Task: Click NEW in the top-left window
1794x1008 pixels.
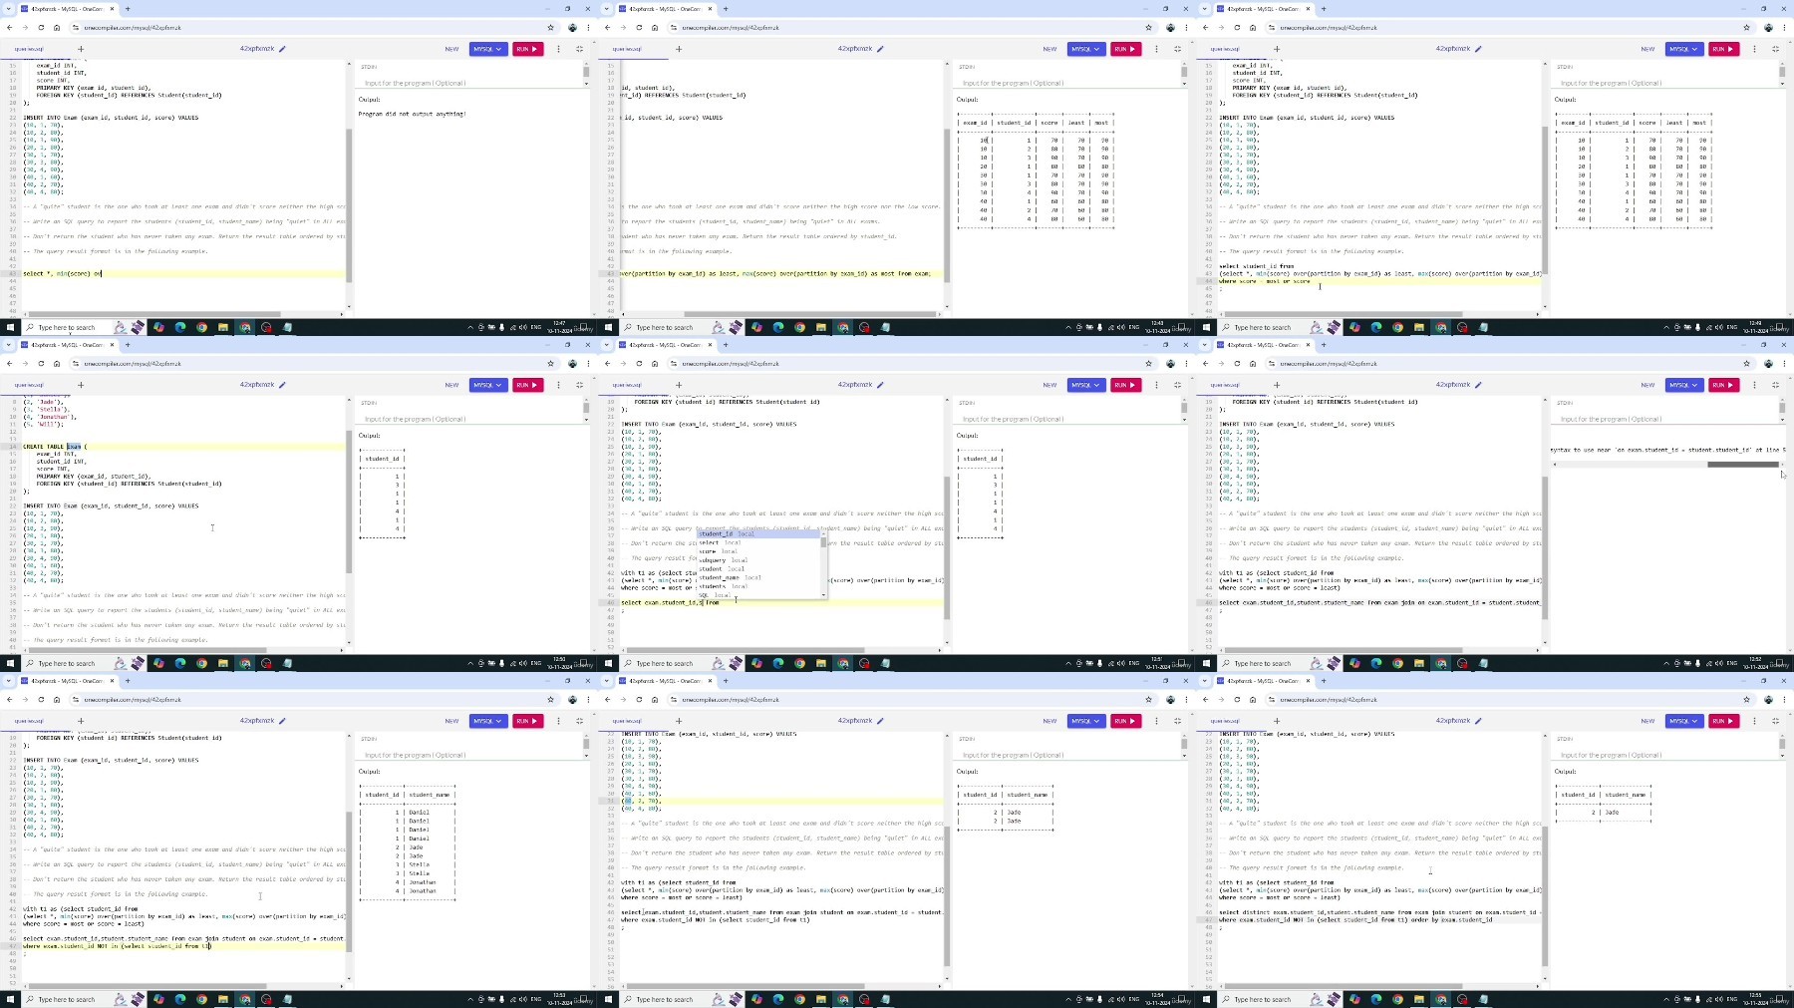Action: (x=451, y=49)
